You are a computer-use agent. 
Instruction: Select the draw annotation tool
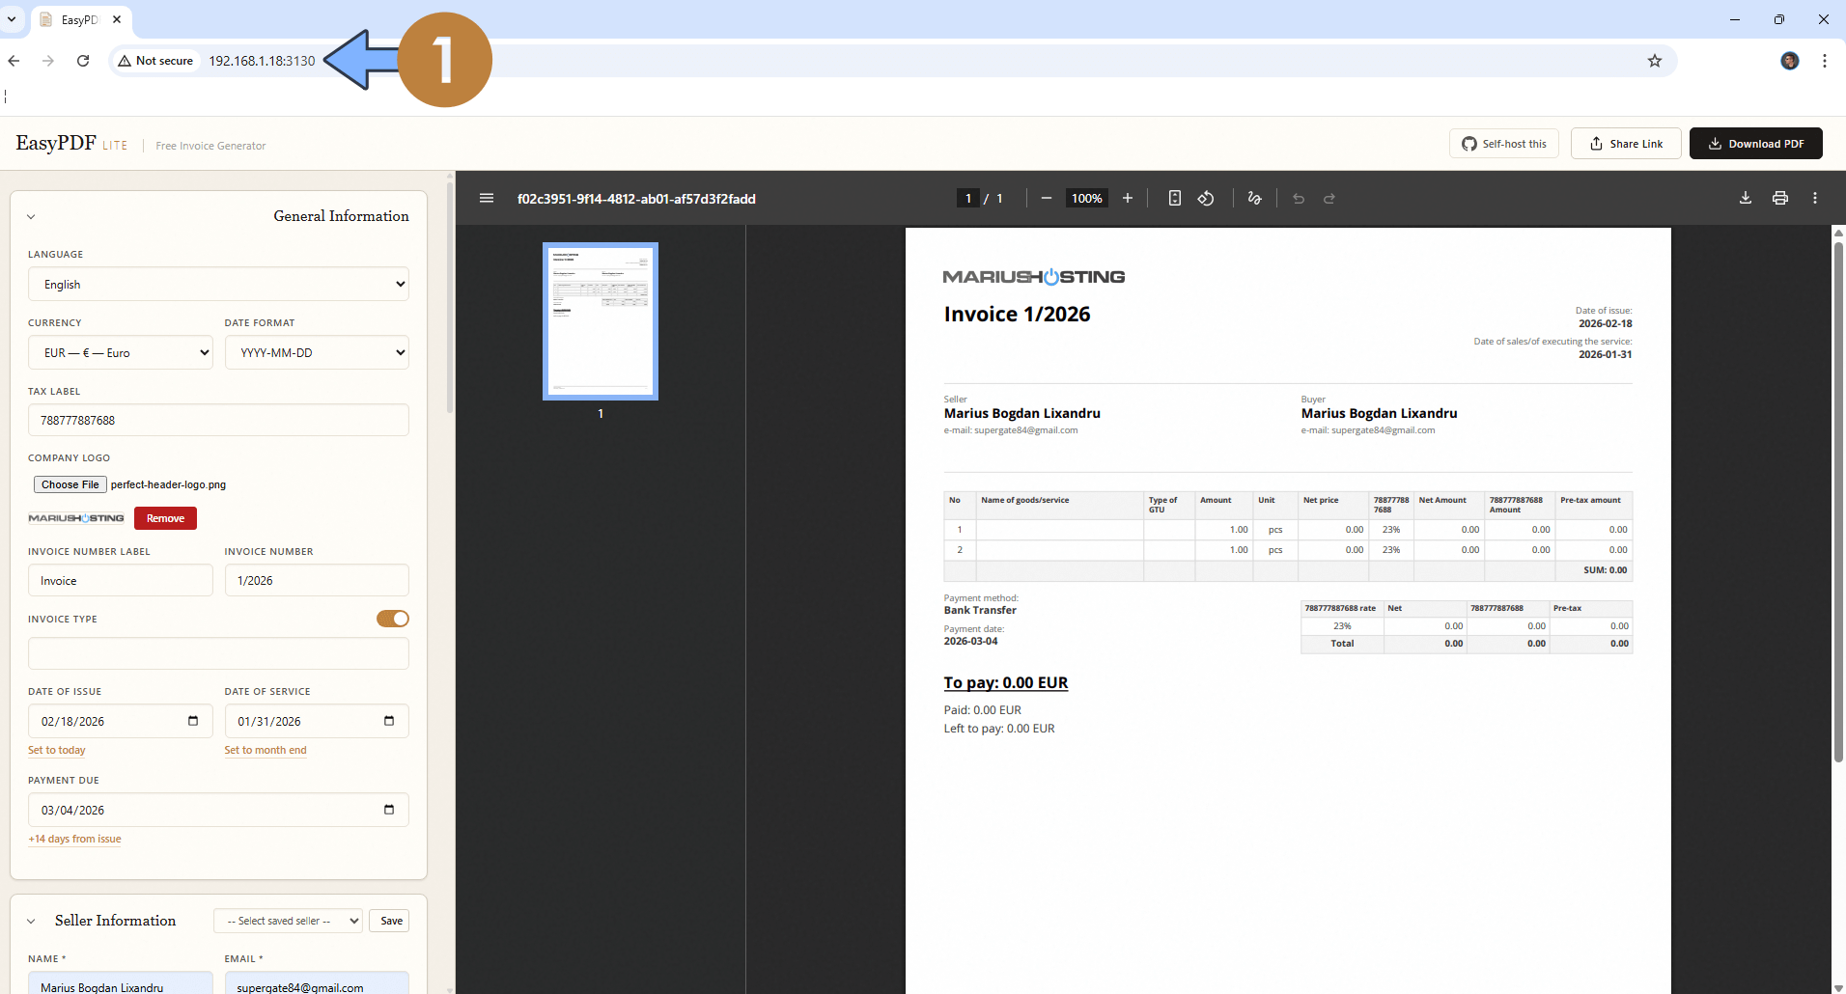(1253, 198)
